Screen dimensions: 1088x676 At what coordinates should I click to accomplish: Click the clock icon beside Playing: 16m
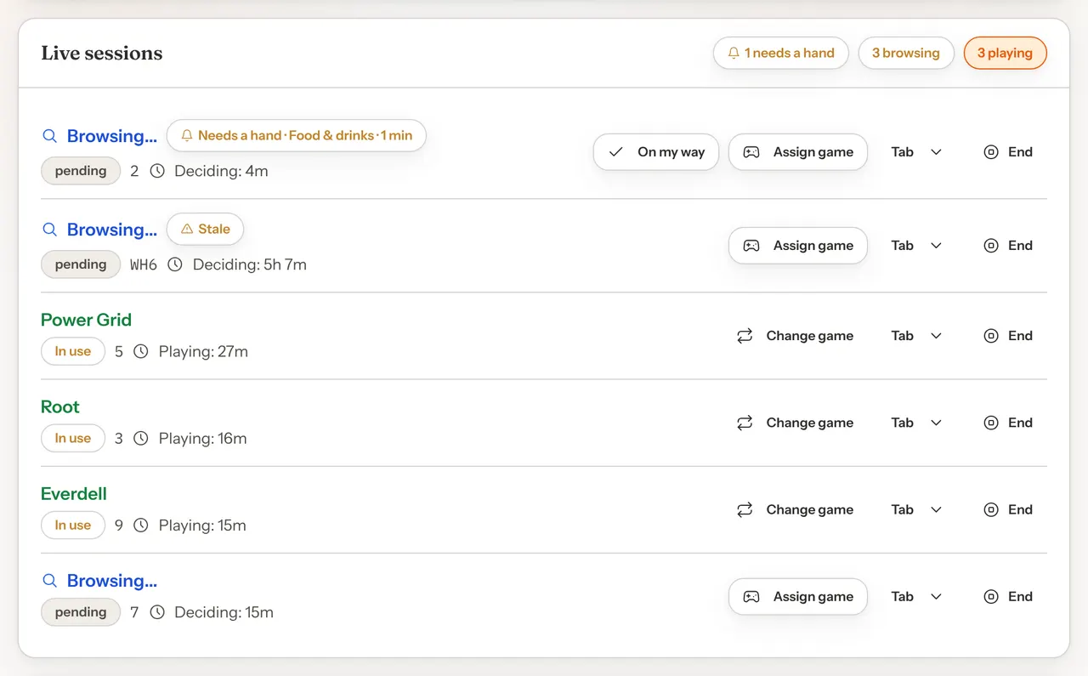point(141,439)
